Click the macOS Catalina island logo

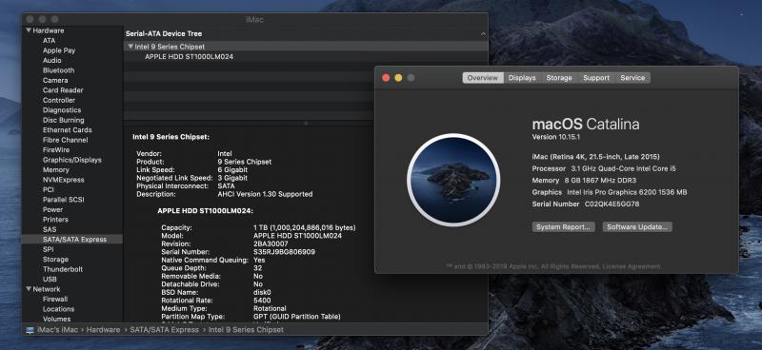point(453,180)
